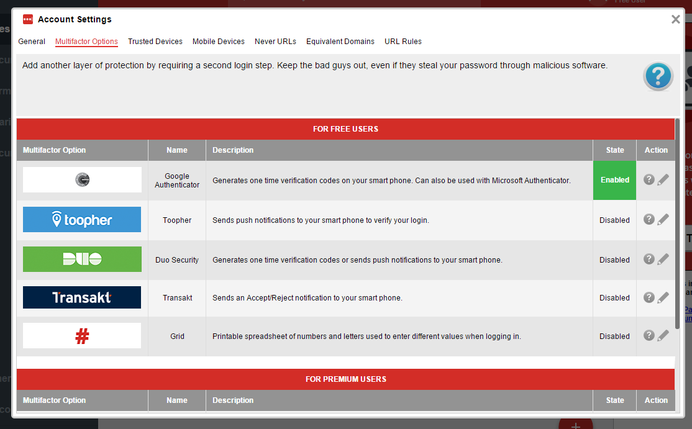Click the Grid printable spreadsheet description
Viewport: 692px width, 429px height.
(x=366, y=336)
